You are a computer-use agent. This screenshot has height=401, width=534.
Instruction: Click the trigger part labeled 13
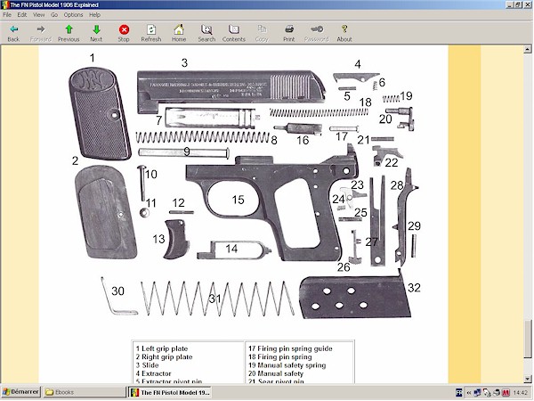pos(176,240)
